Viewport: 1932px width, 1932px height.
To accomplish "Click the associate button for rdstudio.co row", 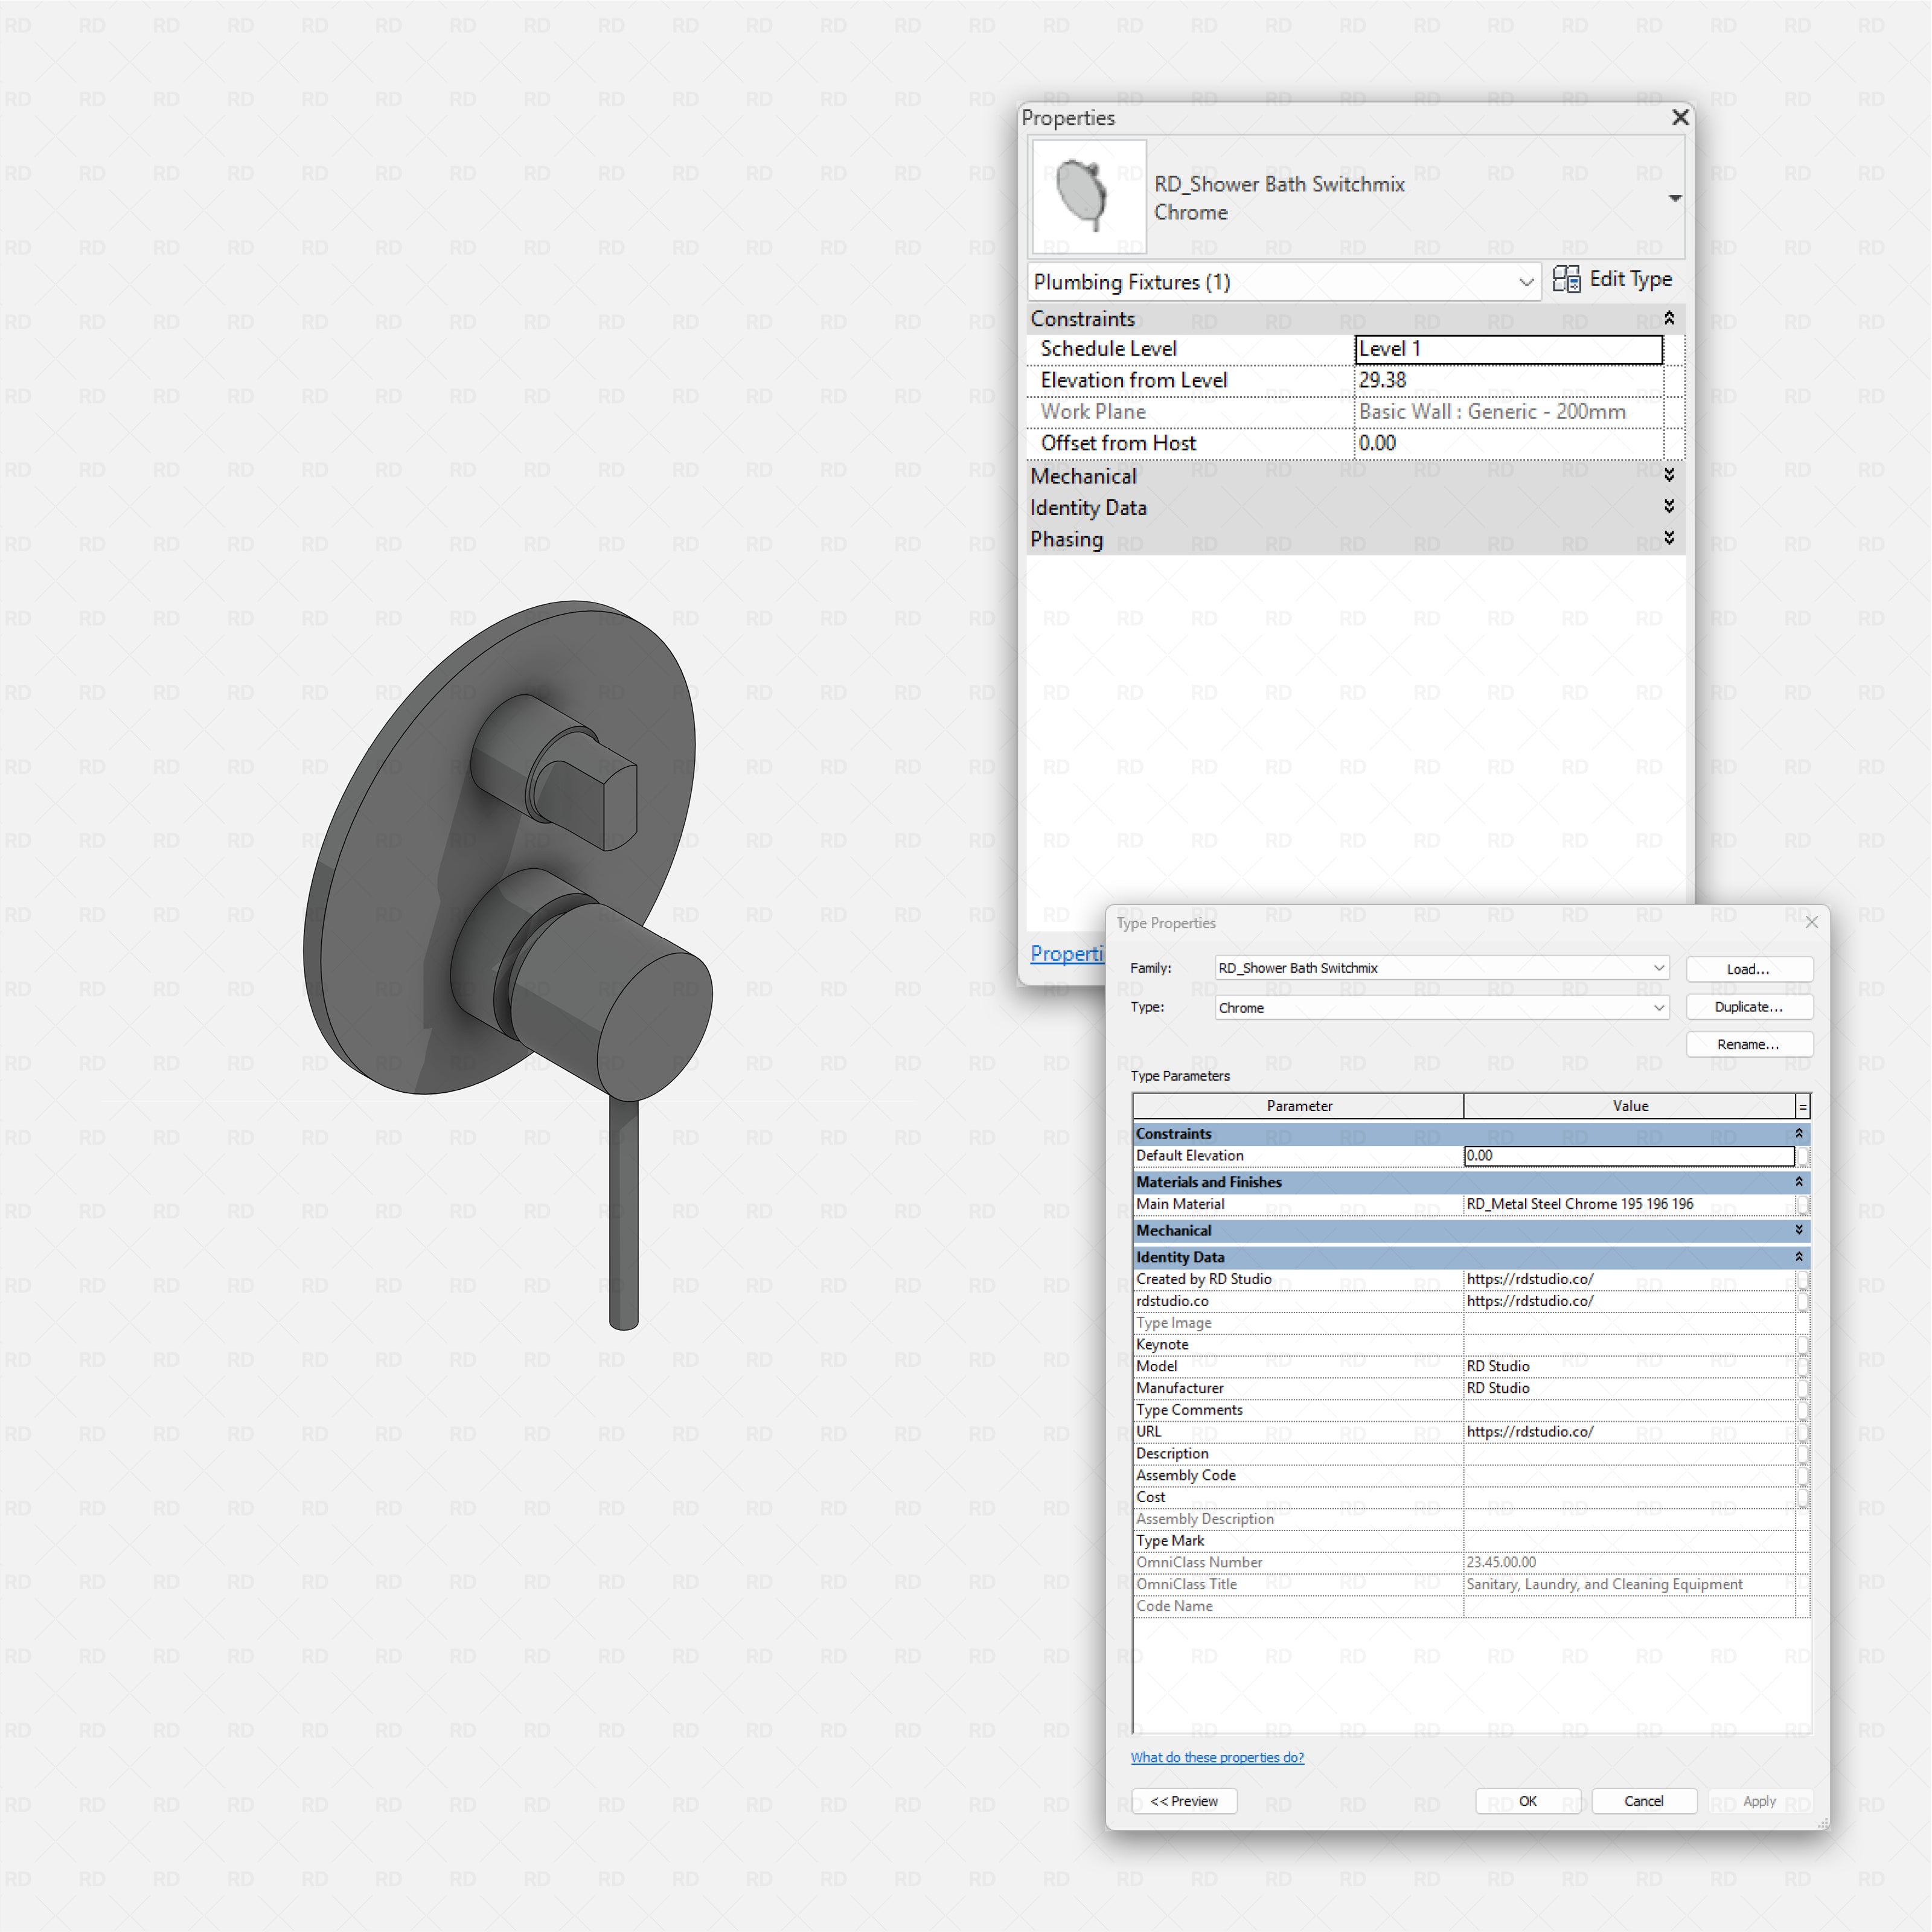I will (x=1803, y=1301).
